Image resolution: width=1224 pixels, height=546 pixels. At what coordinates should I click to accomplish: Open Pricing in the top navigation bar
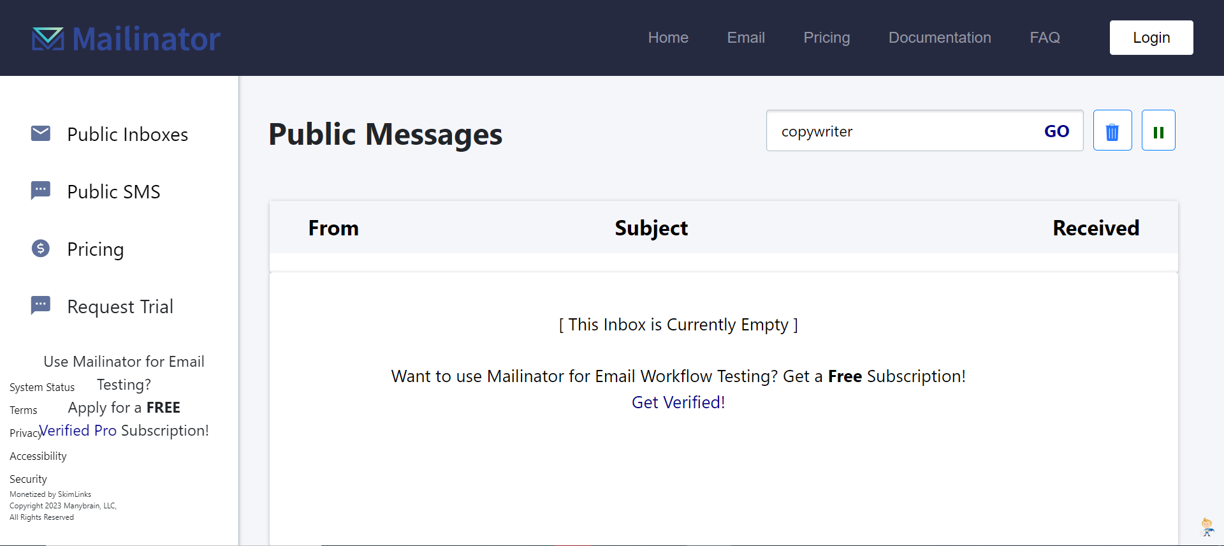point(827,38)
